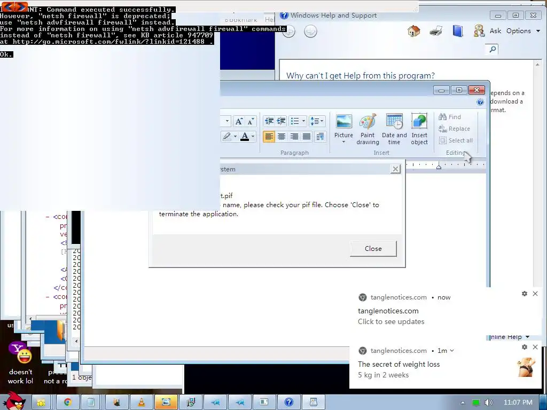Open the Options menu in Help
Image resolution: width=547 pixels, height=410 pixels.
pos(523,30)
